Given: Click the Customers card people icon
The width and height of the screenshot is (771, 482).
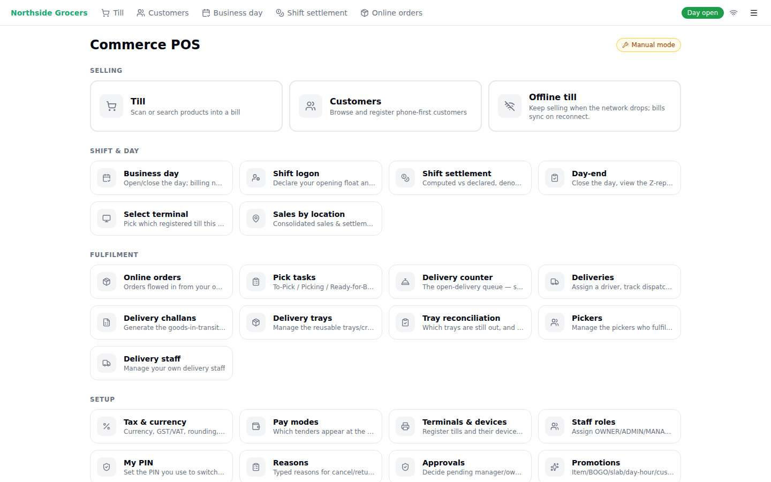Looking at the screenshot, I should pyautogui.click(x=311, y=106).
